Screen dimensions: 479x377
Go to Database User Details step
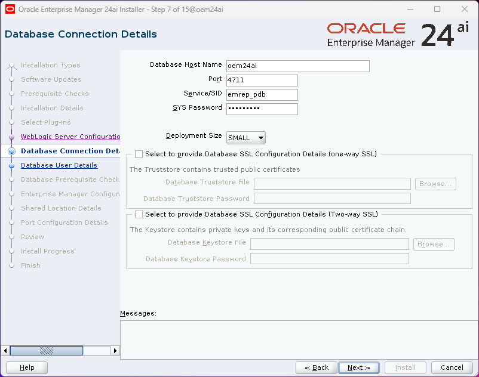click(x=59, y=166)
